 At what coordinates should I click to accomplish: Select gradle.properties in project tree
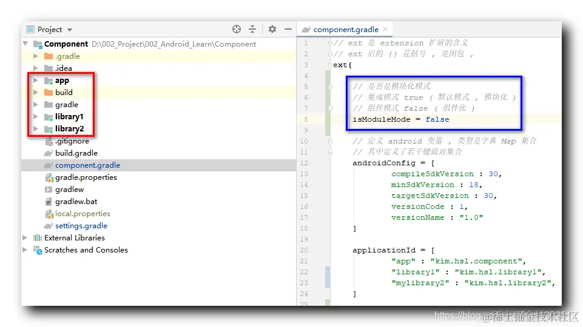pos(86,177)
